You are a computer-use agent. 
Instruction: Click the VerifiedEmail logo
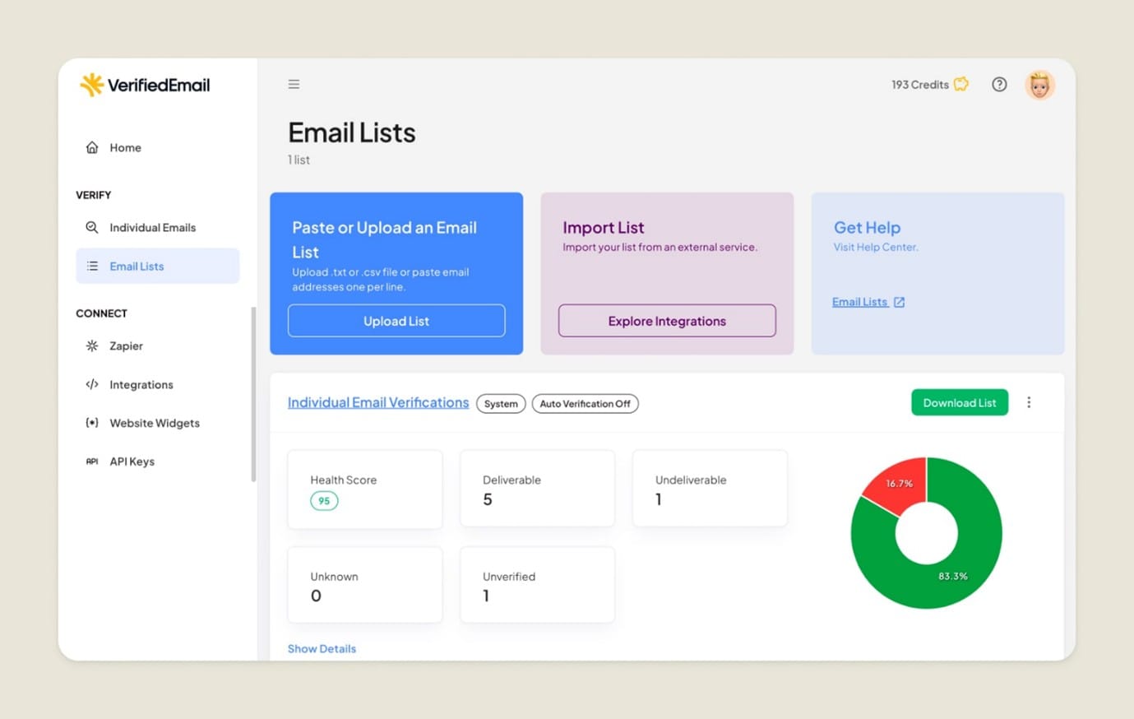[x=145, y=84]
